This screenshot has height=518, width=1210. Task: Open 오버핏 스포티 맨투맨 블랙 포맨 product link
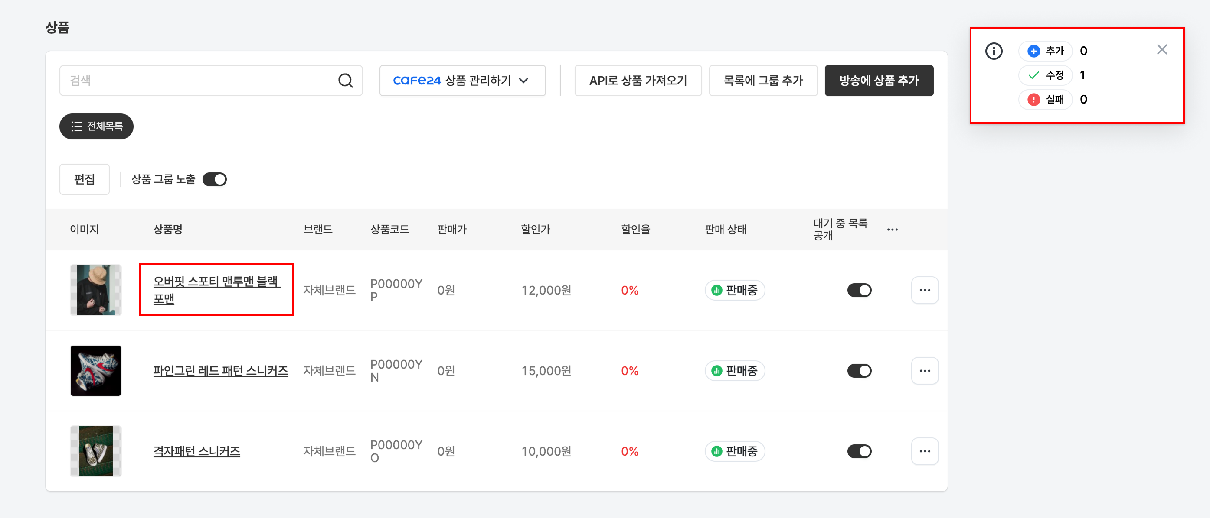pos(216,290)
